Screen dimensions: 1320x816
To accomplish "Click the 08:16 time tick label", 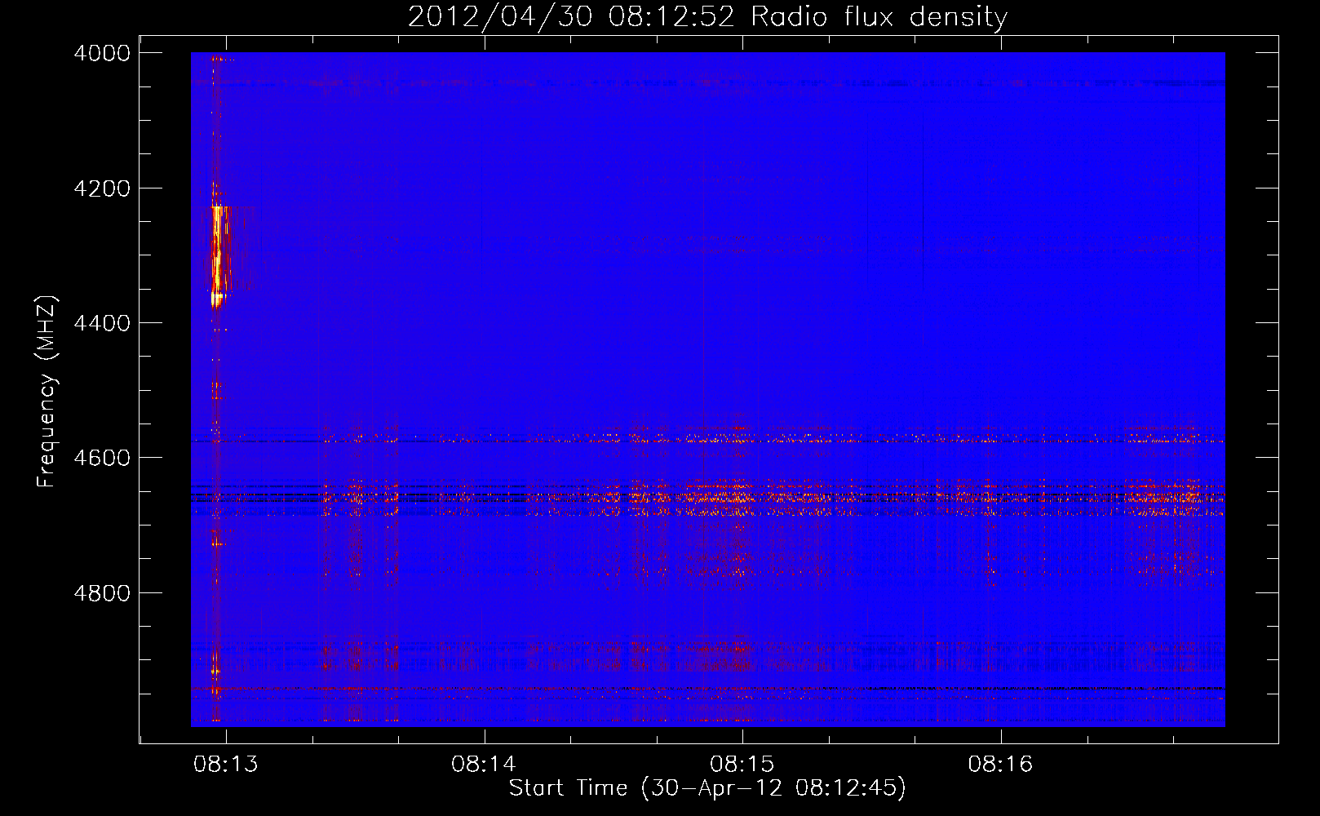I will pyautogui.click(x=1001, y=765).
